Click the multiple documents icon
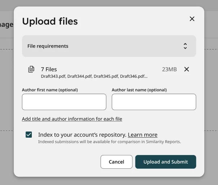 (31, 69)
